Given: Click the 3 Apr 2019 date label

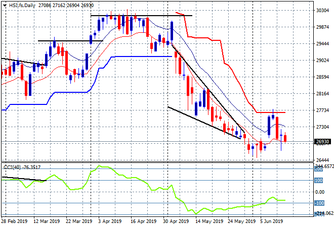Looking at the screenshot, I should [x=110, y=221].
